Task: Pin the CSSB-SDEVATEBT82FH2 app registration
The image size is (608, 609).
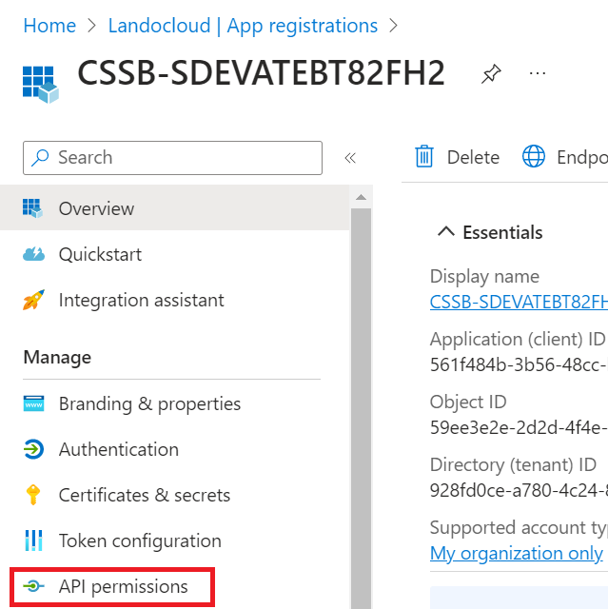Action: point(491,74)
